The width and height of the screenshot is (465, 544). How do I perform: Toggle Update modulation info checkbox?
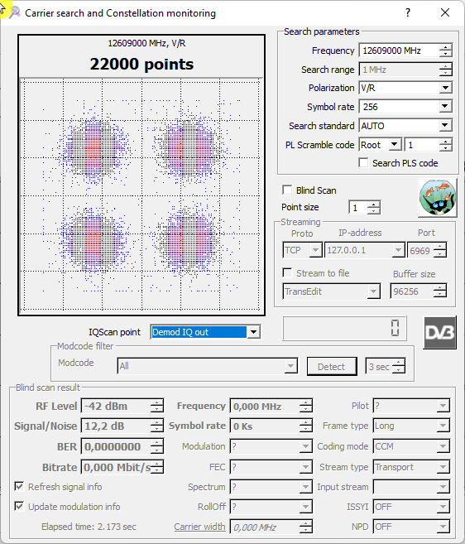tap(19, 506)
